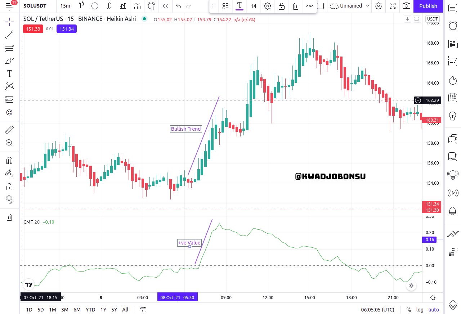Viewport: 461px width, 314px height.
Task: Open drawing templates in floating toolbar
Action: 225,6
